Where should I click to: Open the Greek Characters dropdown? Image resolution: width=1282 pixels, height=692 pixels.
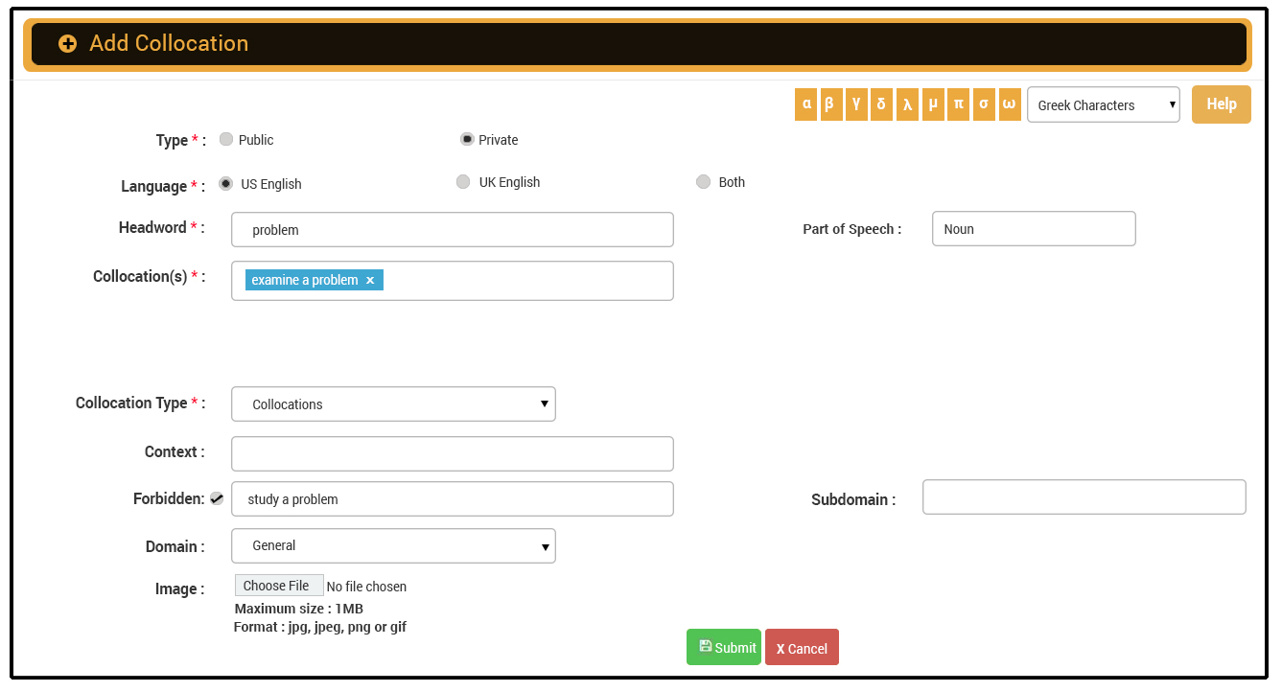coord(1103,105)
